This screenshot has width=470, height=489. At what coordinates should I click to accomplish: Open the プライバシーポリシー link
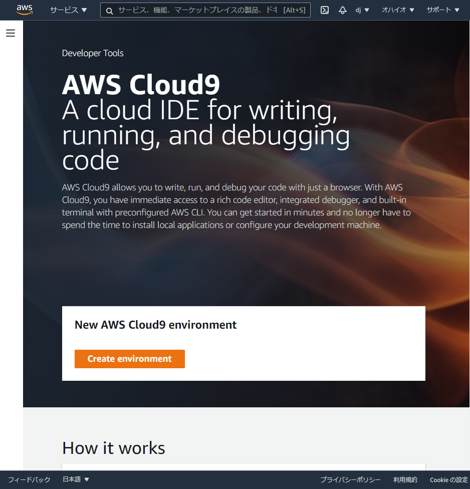click(350, 479)
